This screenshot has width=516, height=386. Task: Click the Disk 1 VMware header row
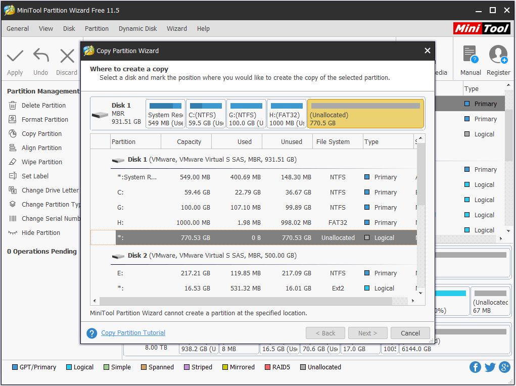(253, 160)
